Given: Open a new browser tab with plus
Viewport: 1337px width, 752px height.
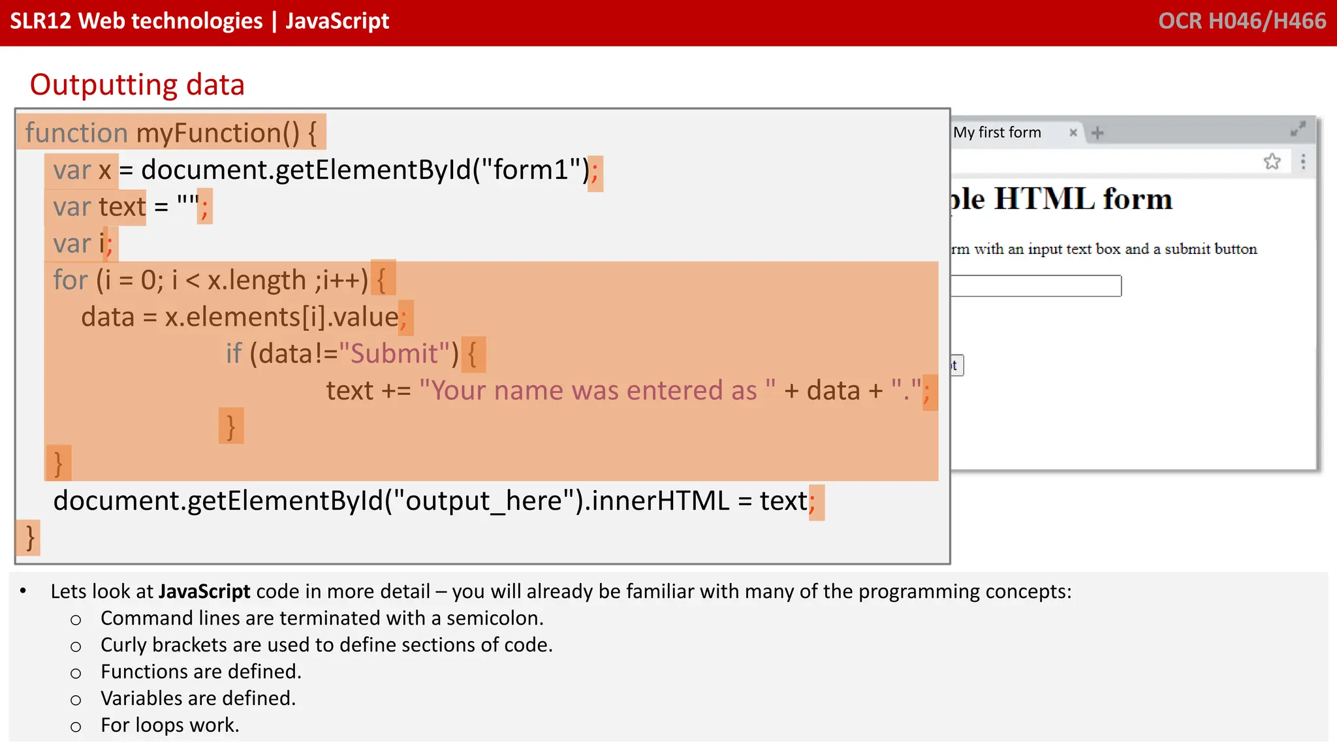Looking at the screenshot, I should click(1097, 133).
